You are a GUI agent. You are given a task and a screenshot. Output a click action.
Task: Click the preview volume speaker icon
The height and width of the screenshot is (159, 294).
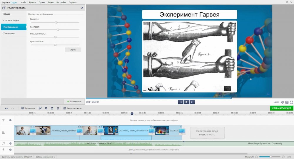282,102
